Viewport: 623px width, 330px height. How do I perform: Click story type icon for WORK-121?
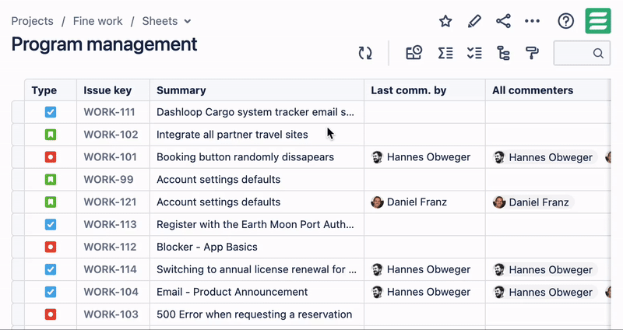51,202
